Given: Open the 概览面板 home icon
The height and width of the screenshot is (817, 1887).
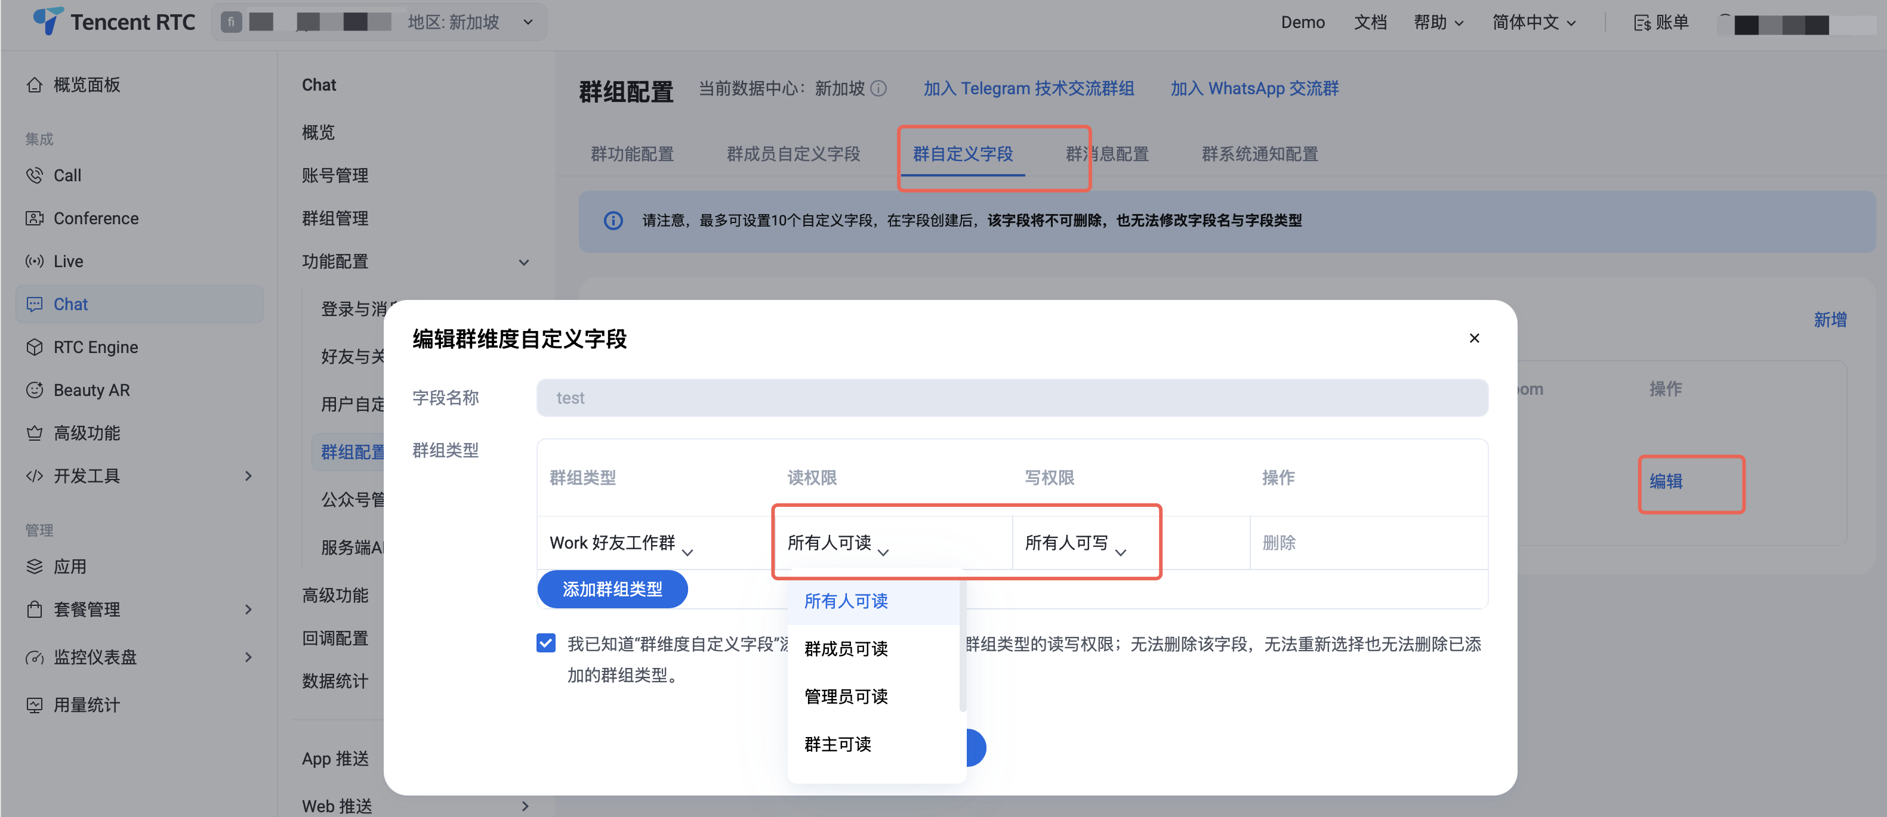Looking at the screenshot, I should point(35,85).
